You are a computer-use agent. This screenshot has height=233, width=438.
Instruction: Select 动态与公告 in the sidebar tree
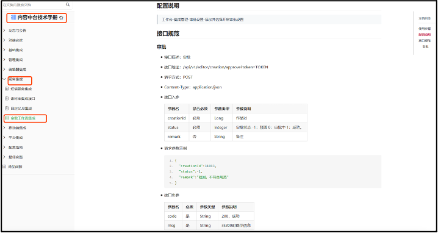click(x=17, y=30)
